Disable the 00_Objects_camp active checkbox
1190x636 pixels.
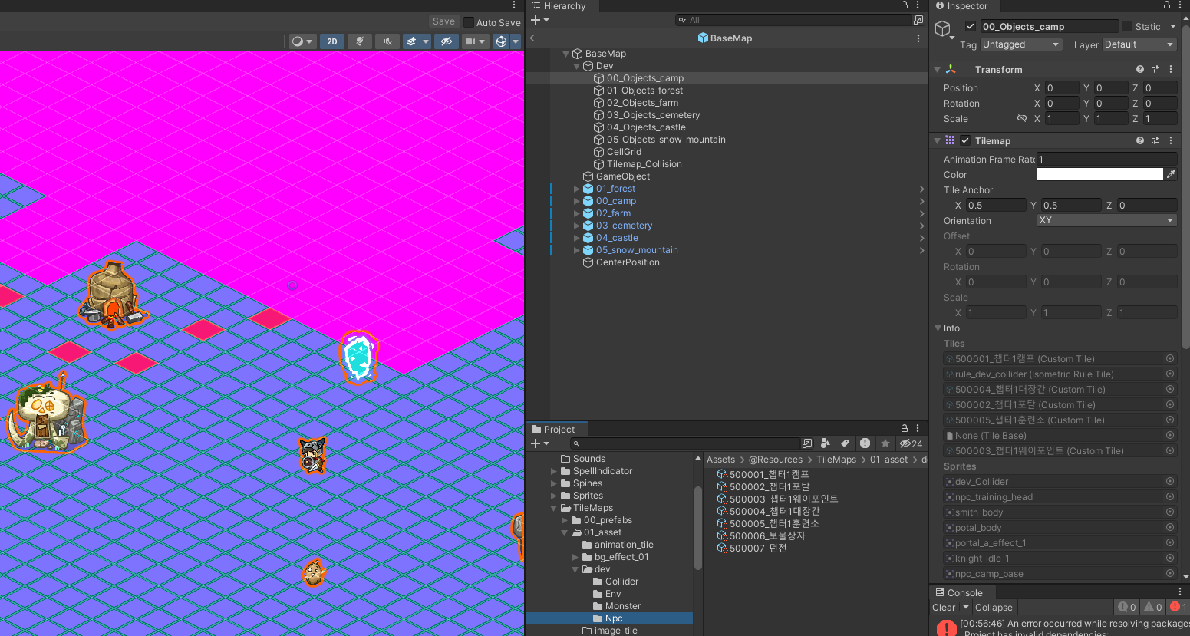point(971,26)
